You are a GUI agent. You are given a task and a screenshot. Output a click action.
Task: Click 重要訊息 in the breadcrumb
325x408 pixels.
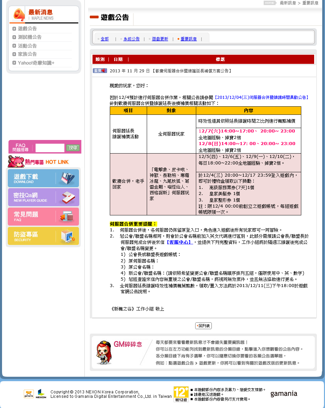coord(310,3)
